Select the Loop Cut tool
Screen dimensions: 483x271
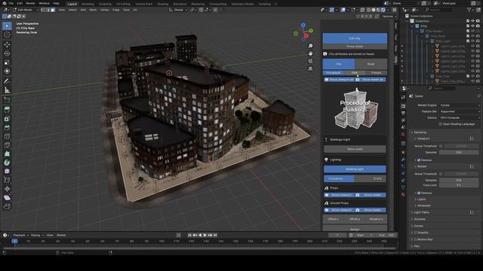click(x=7, y=136)
